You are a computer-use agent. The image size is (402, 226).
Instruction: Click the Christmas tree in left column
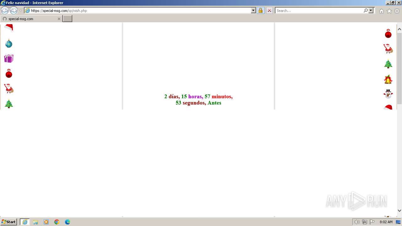(x=9, y=104)
